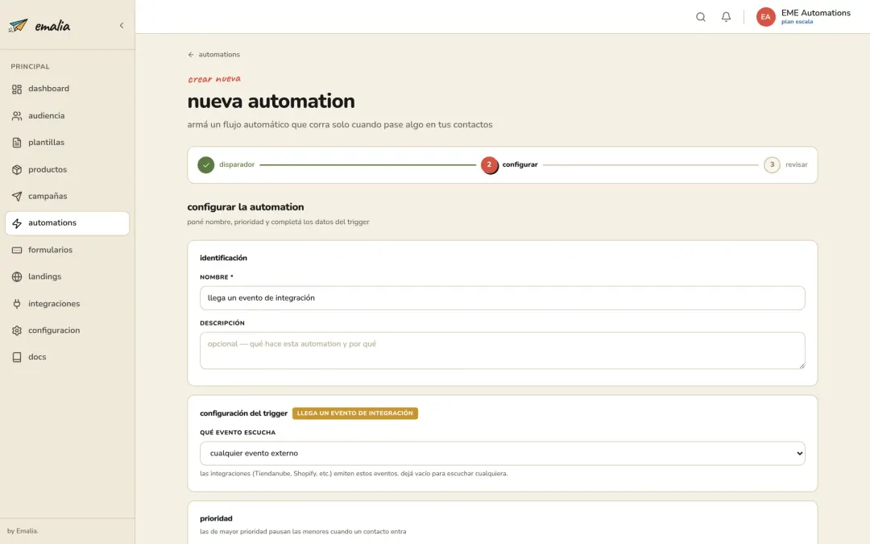Click the step 2 configurar circle
The height and width of the screenshot is (544, 870).
coord(490,165)
